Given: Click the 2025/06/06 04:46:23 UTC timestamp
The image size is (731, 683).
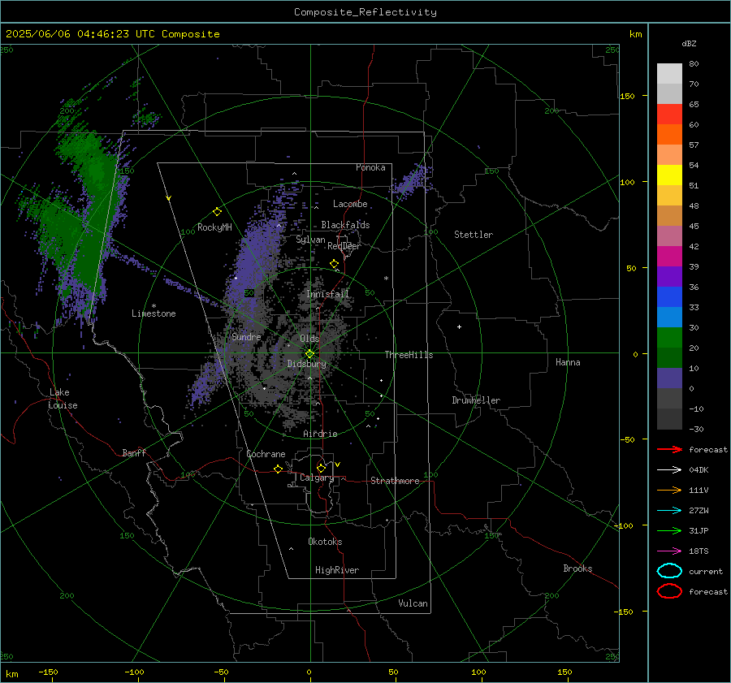Looking at the screenshot, I should [x=71, y=34].
